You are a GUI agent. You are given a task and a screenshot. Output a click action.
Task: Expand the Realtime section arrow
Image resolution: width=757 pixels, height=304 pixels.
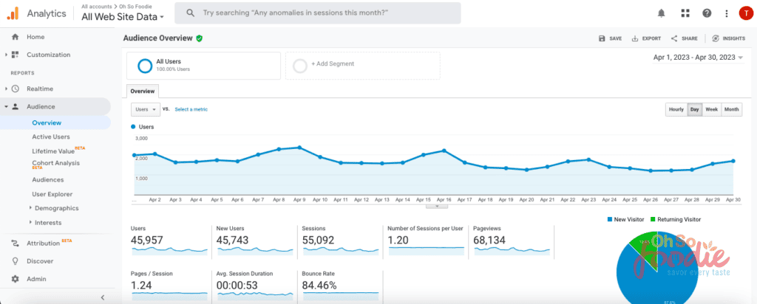[6, 89]
